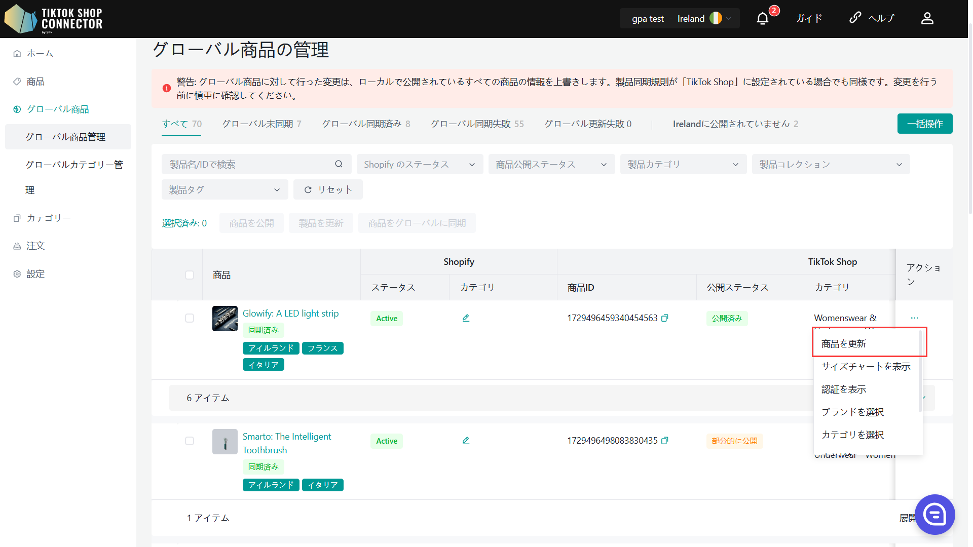Click the TikTok Shop Connector logo
Image resolution: width=973 pixels, height=547 pixels.
click(54, 19)
